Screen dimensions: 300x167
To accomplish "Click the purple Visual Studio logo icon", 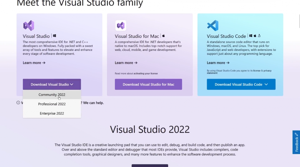I will coord(29,25).
